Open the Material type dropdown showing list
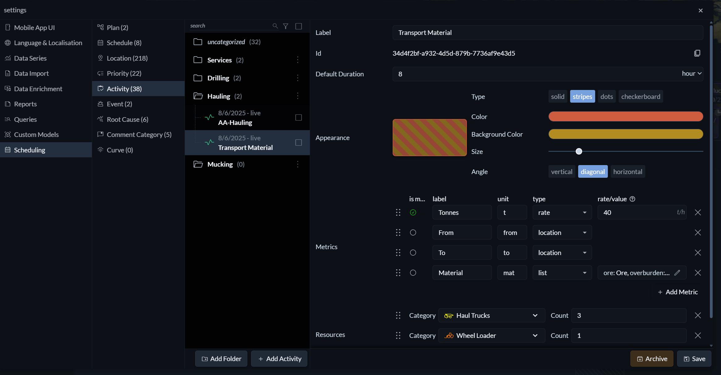721x375 pixels. pos(562,273)
